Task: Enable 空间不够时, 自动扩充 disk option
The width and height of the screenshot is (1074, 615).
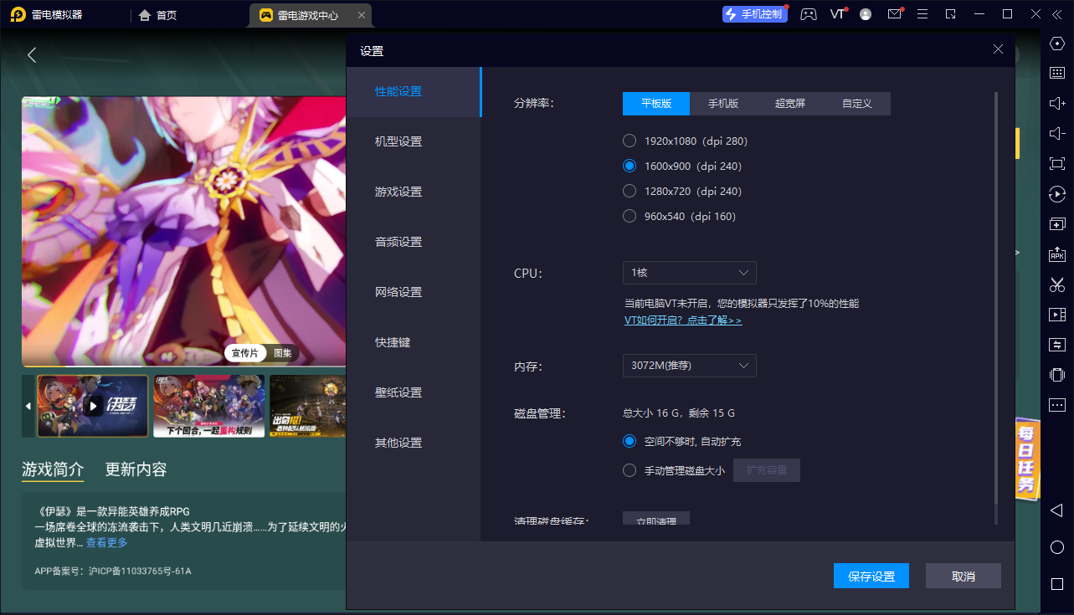Action: [x=682, y=441]
